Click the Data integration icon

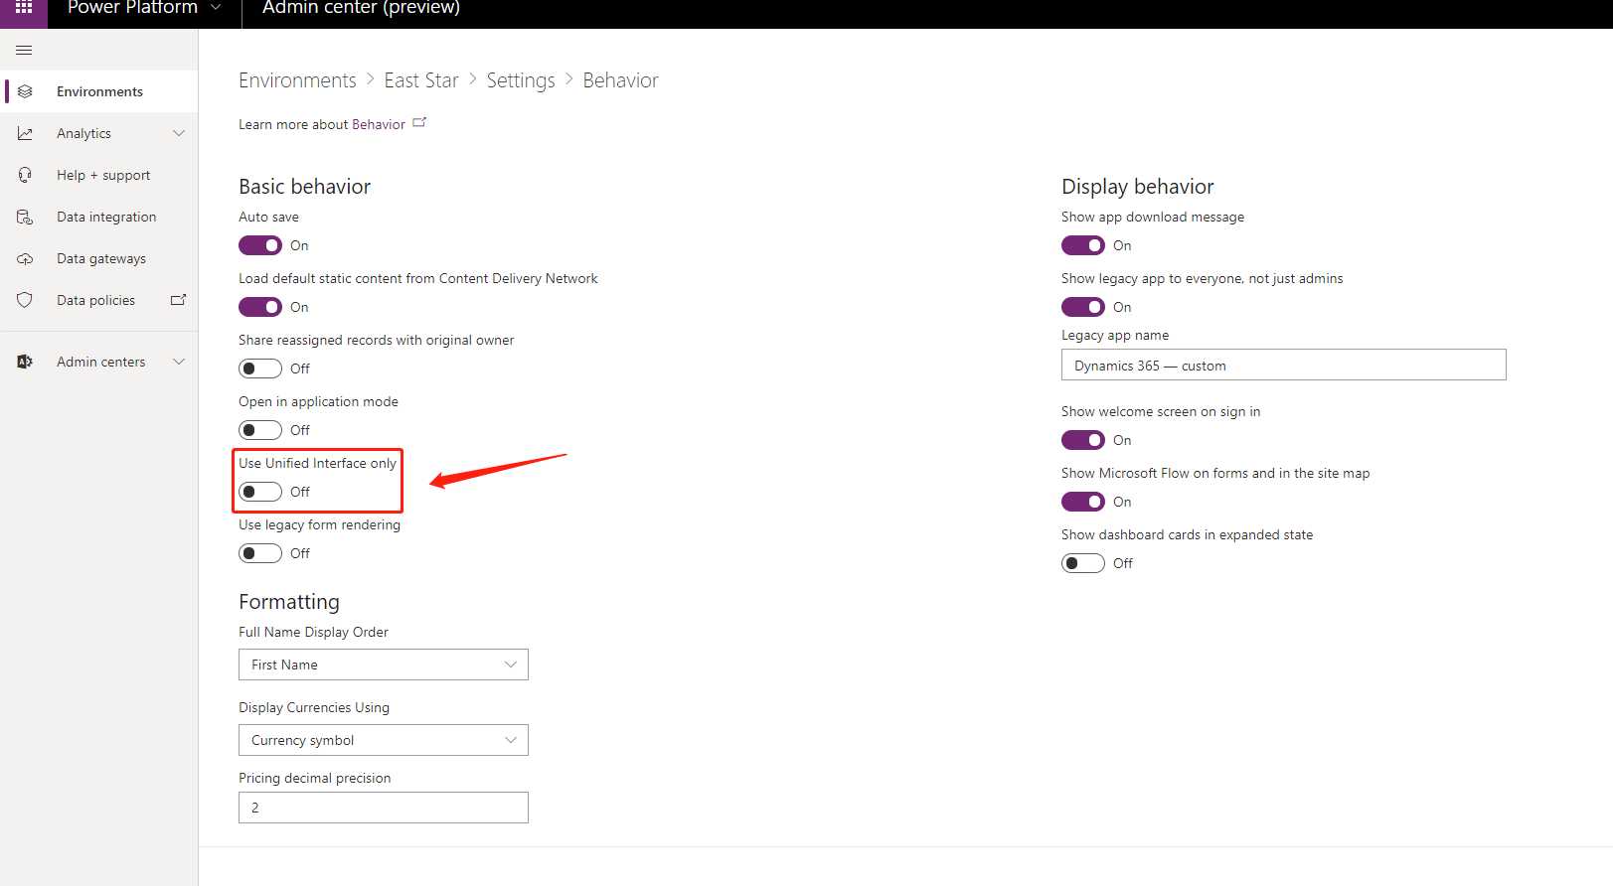pyautogui.click(x=25, y=217)
